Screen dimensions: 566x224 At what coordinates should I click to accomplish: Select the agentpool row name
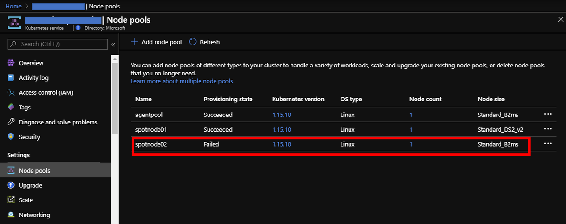[149, 115]
